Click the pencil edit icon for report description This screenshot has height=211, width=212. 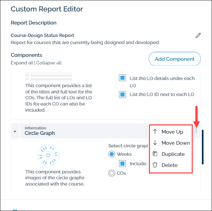click(198, 36)
